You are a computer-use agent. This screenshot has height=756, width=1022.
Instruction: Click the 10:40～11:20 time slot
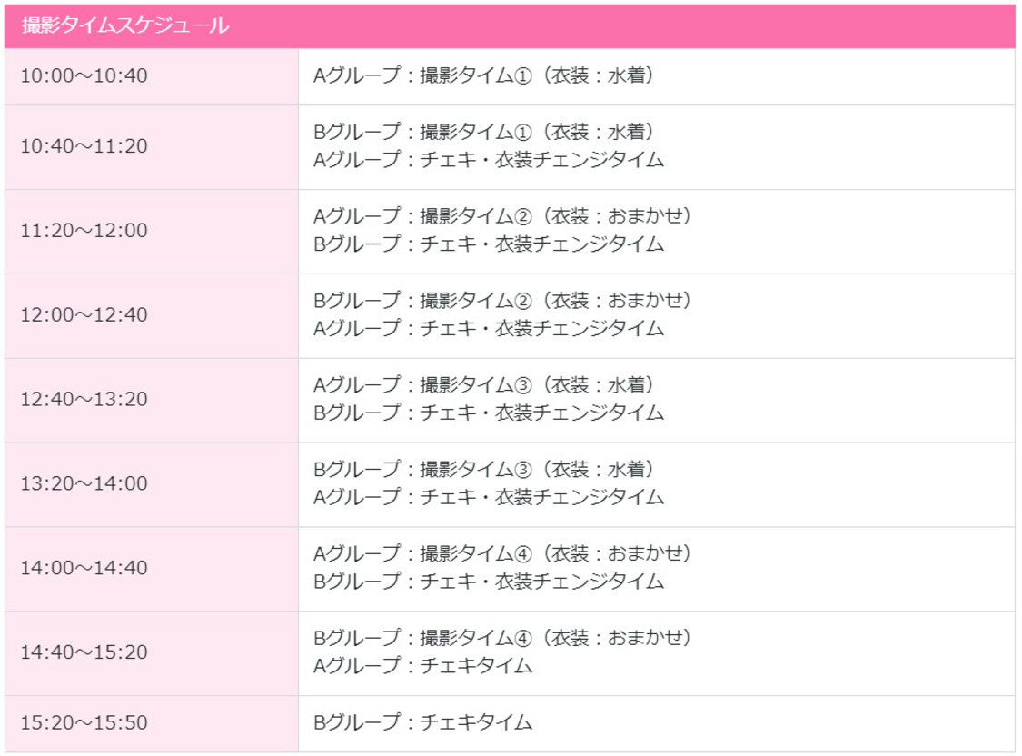84,147
